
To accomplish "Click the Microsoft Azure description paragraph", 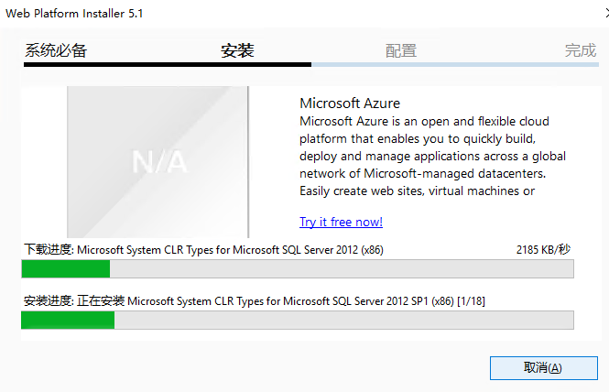I will 426,156.
